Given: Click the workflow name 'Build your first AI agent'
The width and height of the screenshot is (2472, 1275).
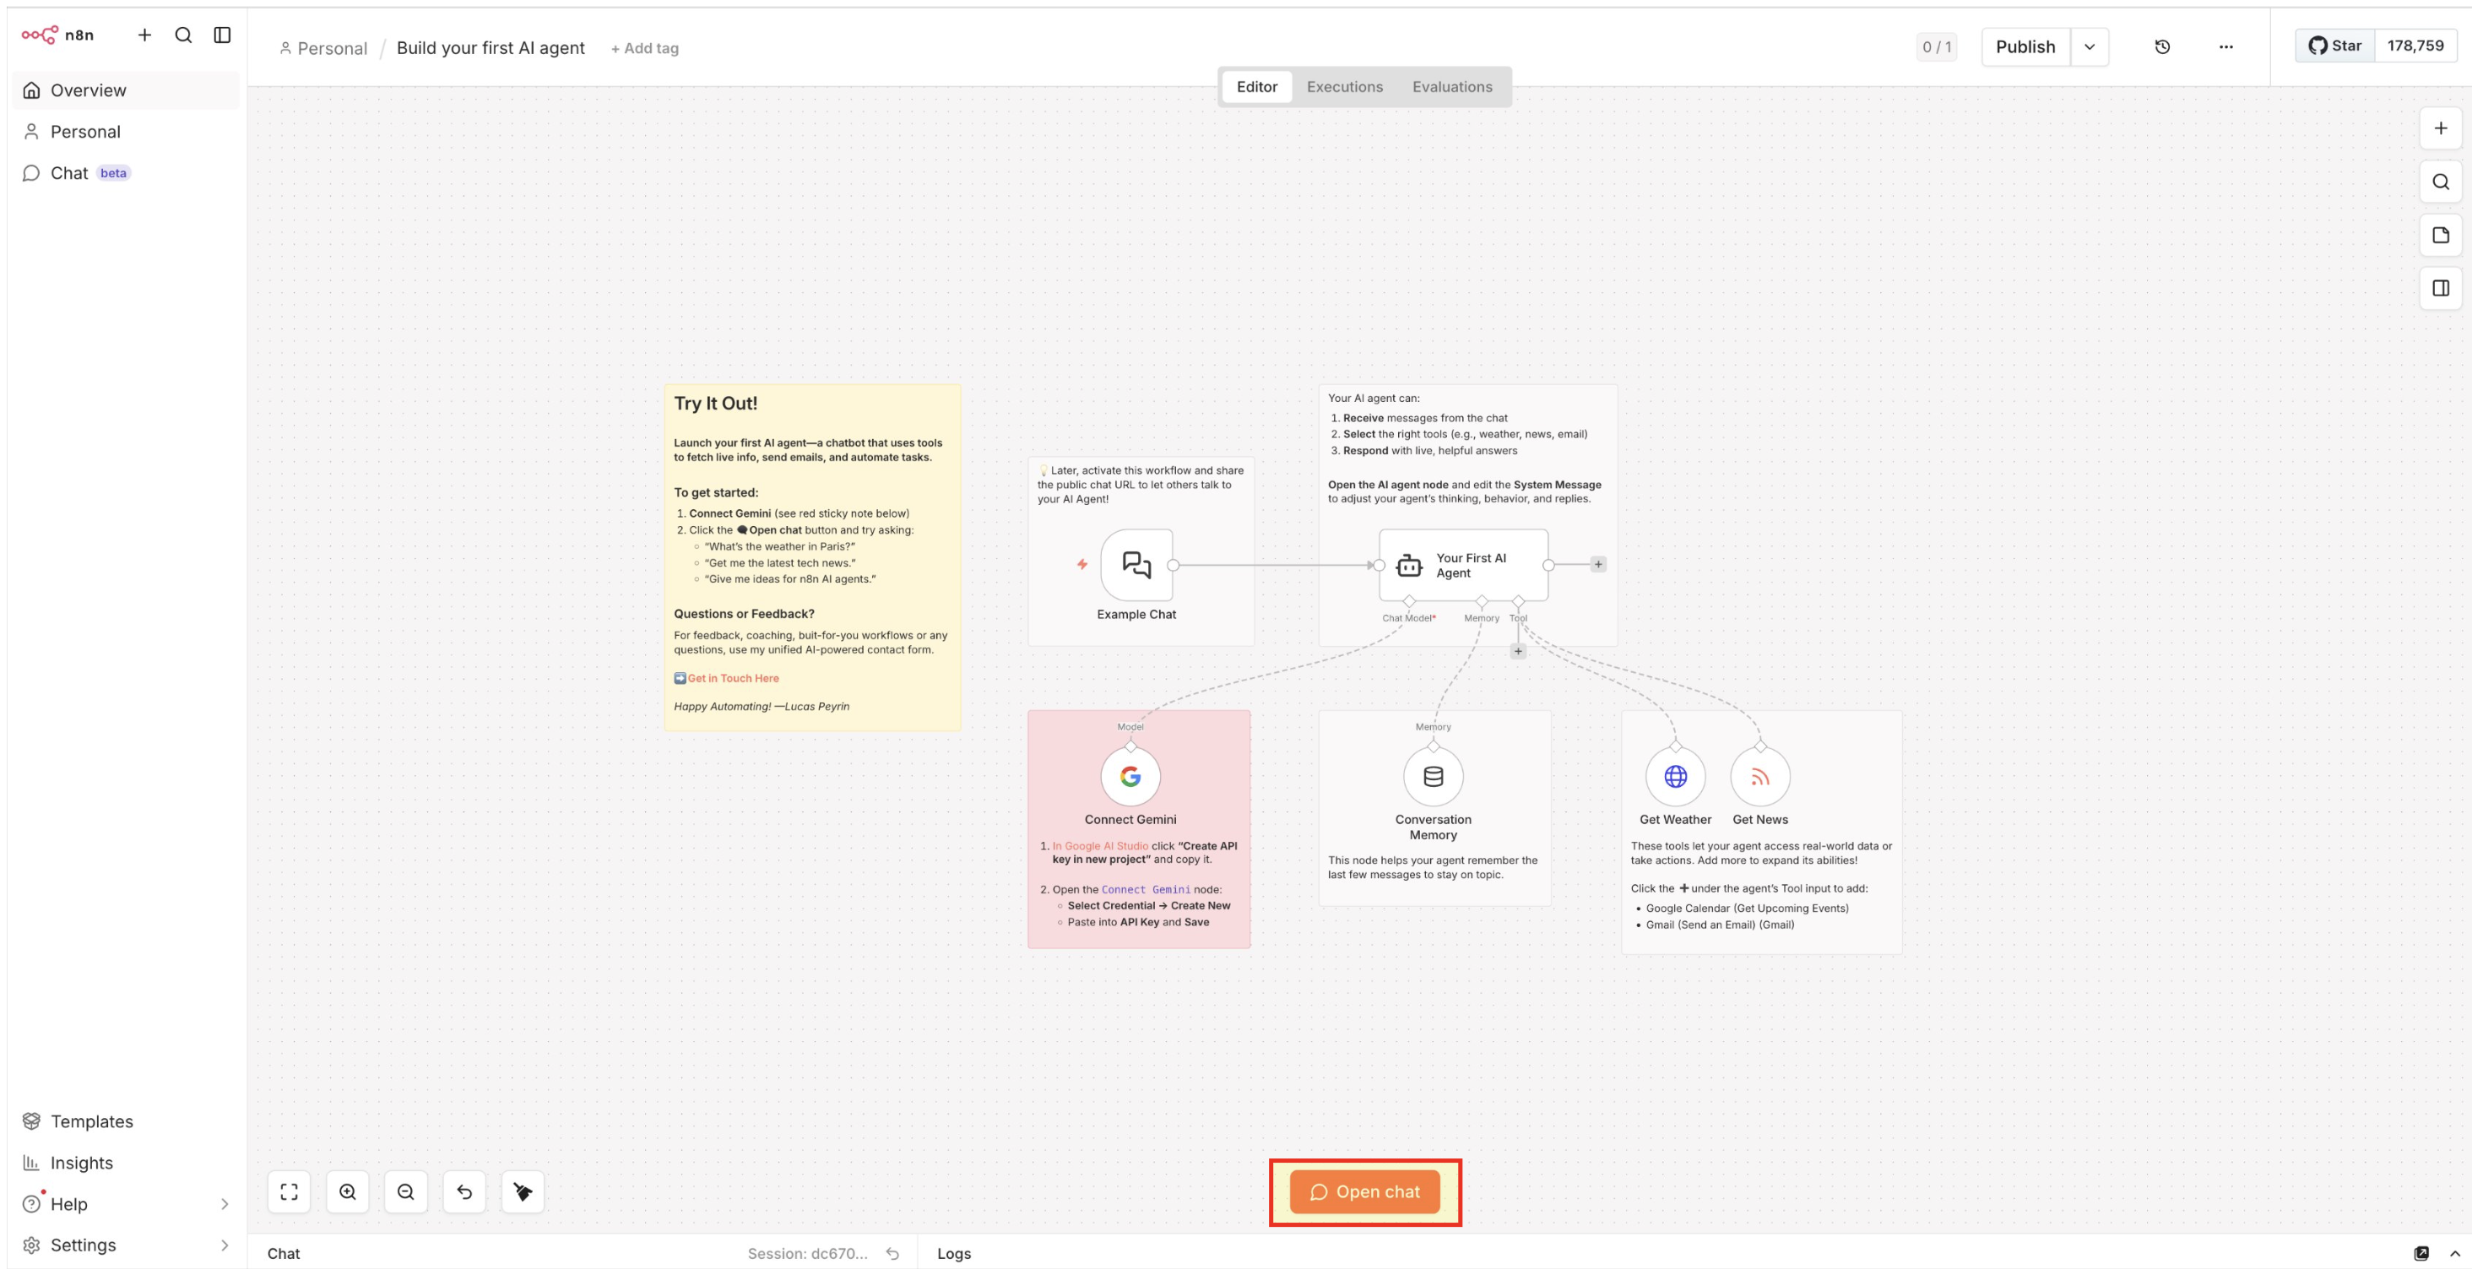Looking at the screenshot, I should (491, 48).
